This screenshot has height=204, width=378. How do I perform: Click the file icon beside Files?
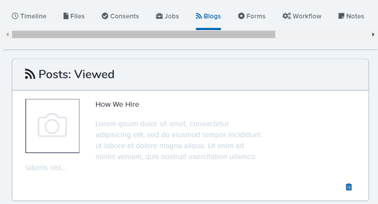(x=66, y=16)
